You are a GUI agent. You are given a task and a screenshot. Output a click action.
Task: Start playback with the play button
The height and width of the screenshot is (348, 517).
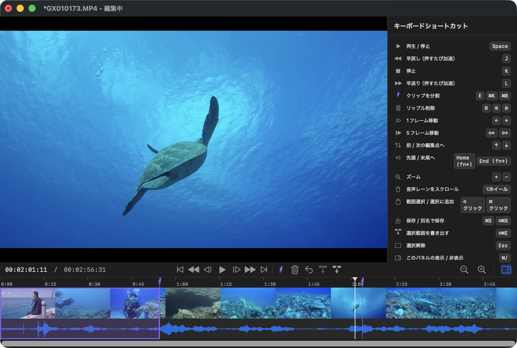click(222, 270)
